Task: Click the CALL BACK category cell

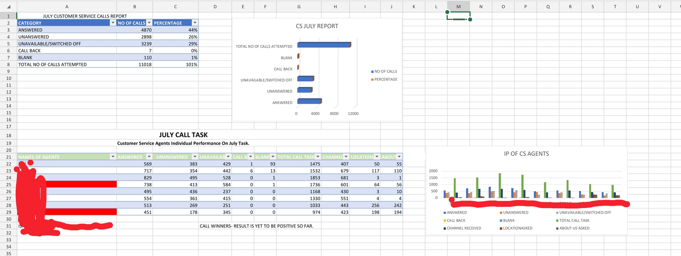Action: [67, 51]
